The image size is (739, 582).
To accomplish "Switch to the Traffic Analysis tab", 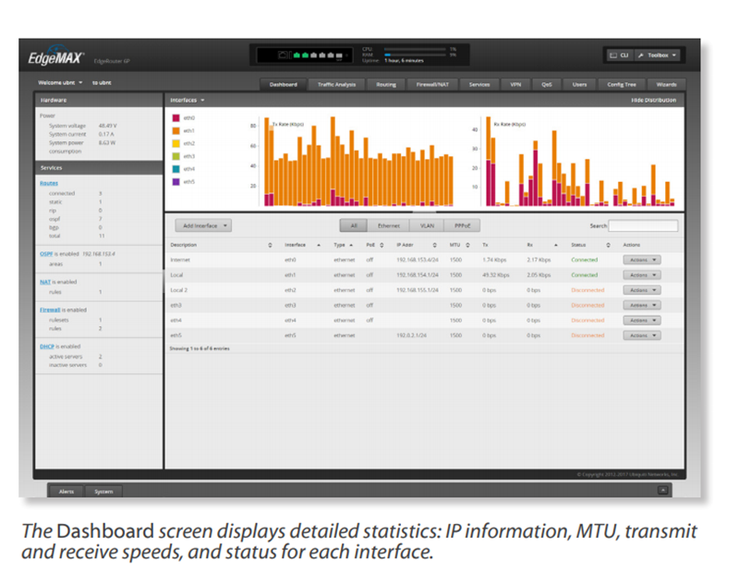I will click(x=336, y=84).
